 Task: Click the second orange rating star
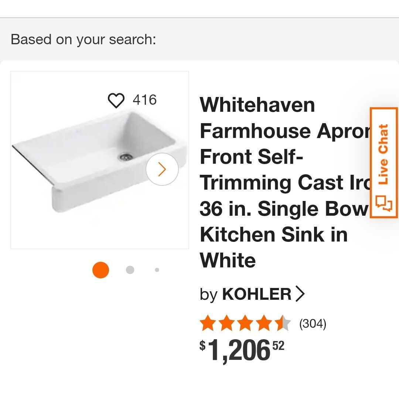tap(226, 324)
